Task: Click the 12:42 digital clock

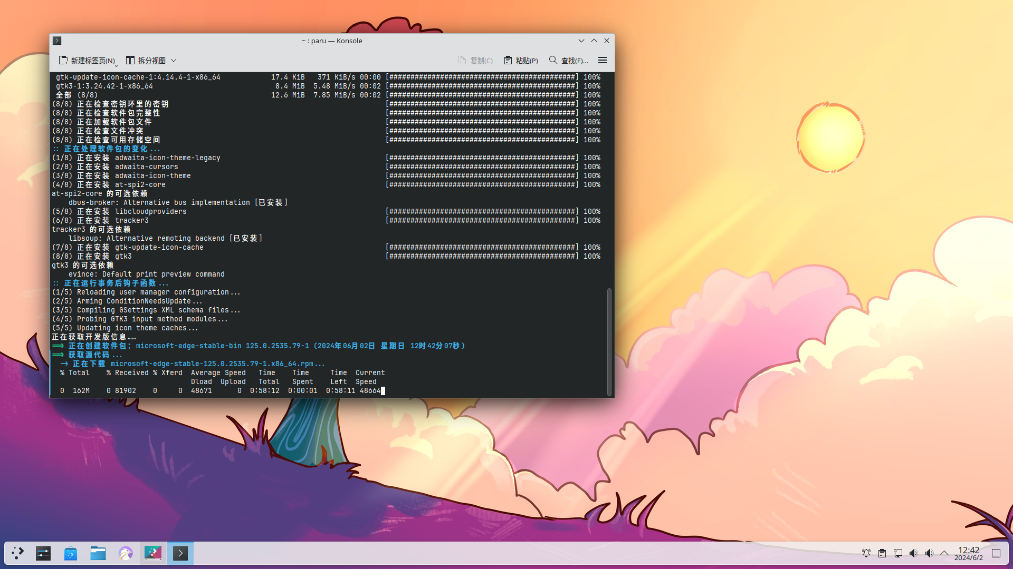Action: click(968, 553)
